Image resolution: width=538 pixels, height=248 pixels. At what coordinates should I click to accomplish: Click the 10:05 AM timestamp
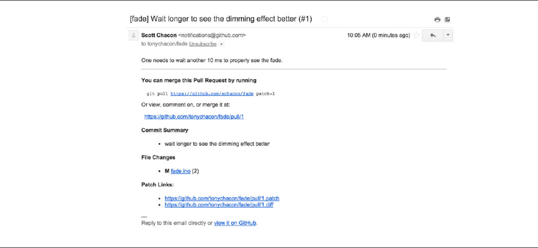pos(359,35)
